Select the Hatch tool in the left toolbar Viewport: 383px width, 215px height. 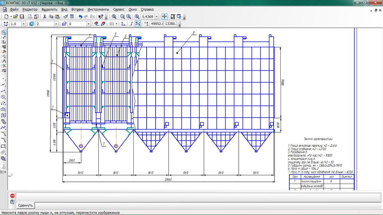coord(4,159)
